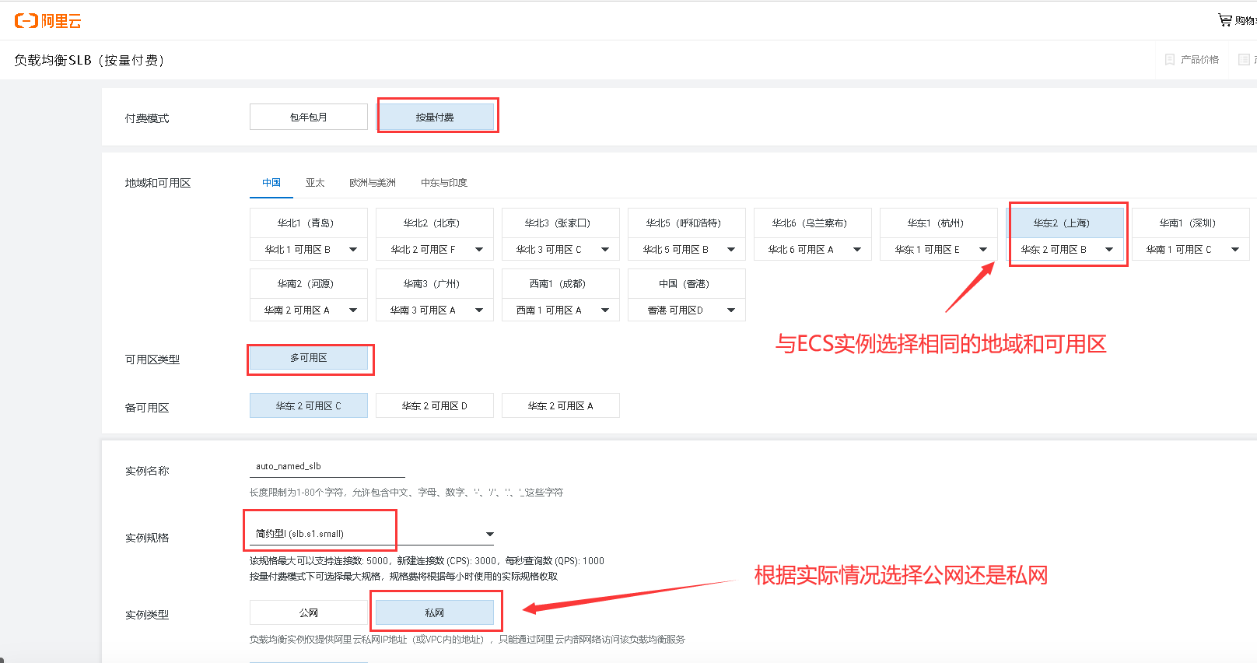
Task: Expand the 华南 1 可用区 C zone dropdown
Action: click(x=1191, y=249)
